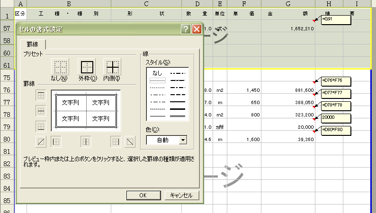Toggle the inside horizontal border button
This screenshot has width=376, height=213.
(41, 111)
